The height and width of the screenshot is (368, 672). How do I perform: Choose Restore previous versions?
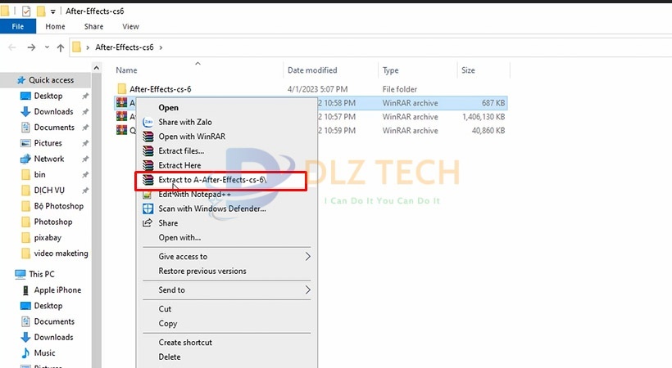click(x=202, y=271)
